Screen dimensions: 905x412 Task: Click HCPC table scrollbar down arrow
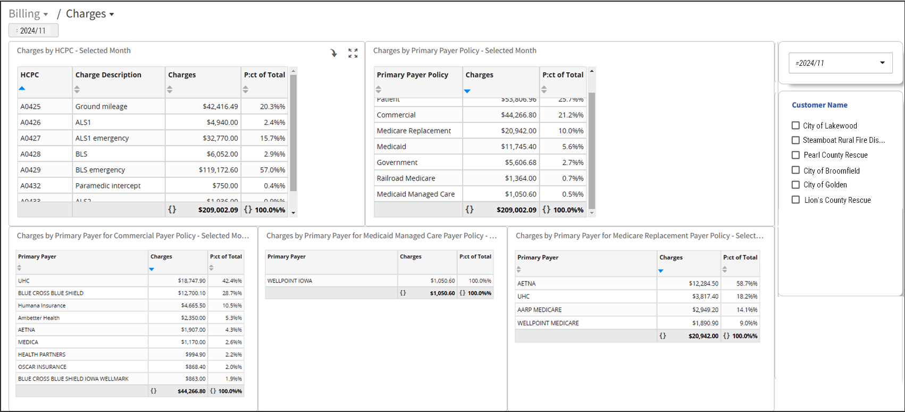[x=294, y=213]
